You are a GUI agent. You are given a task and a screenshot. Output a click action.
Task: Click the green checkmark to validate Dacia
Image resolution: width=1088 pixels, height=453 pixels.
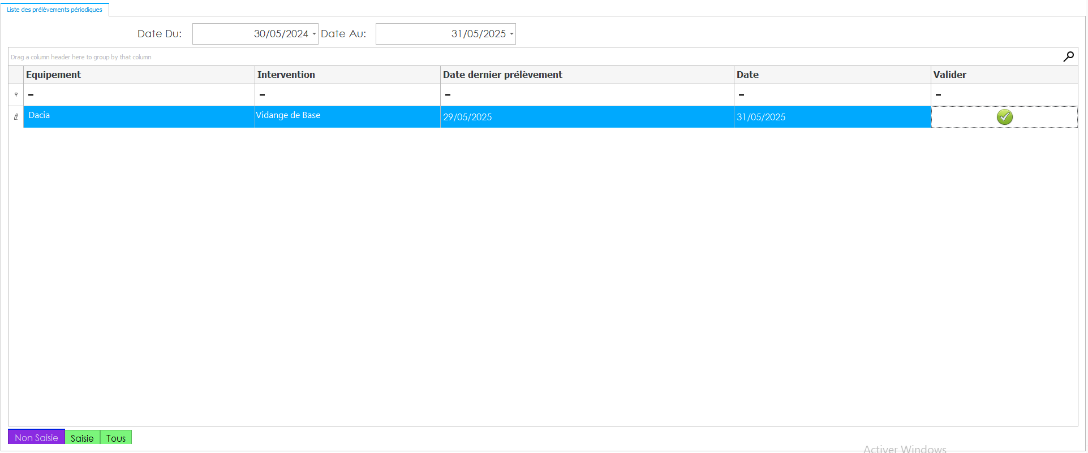point(1004,117)
